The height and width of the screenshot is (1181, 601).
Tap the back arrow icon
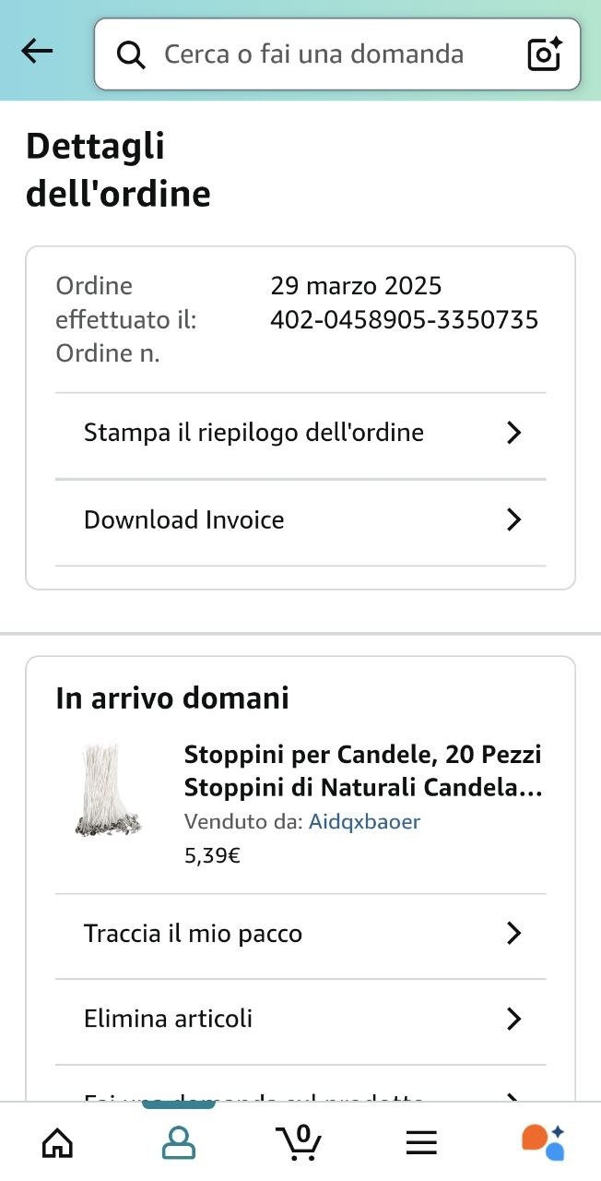tap(37, 52)
